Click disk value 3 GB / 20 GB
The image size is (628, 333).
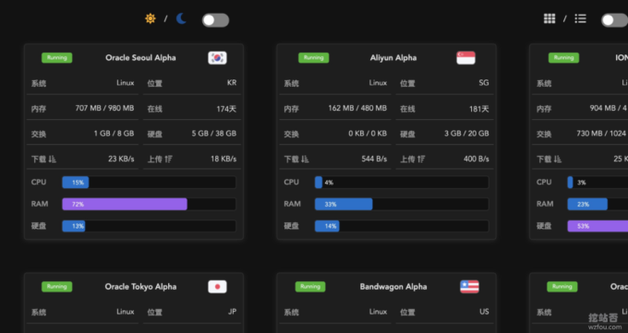466,133
